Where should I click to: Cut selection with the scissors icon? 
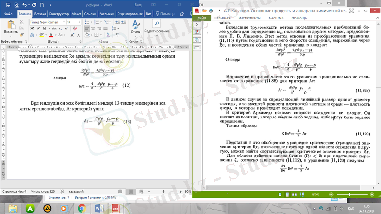21,22
